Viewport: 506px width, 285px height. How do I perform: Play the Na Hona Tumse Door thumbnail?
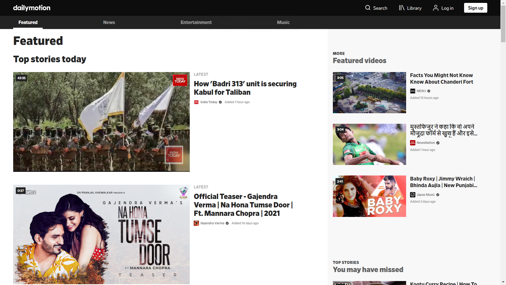coord(101,234)
